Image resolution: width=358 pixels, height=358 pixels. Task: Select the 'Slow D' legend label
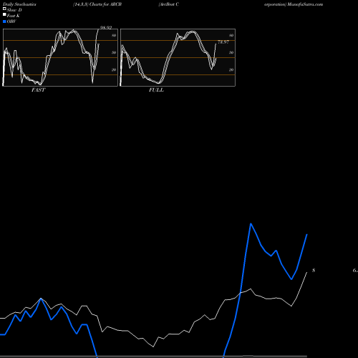click(14, 10)
